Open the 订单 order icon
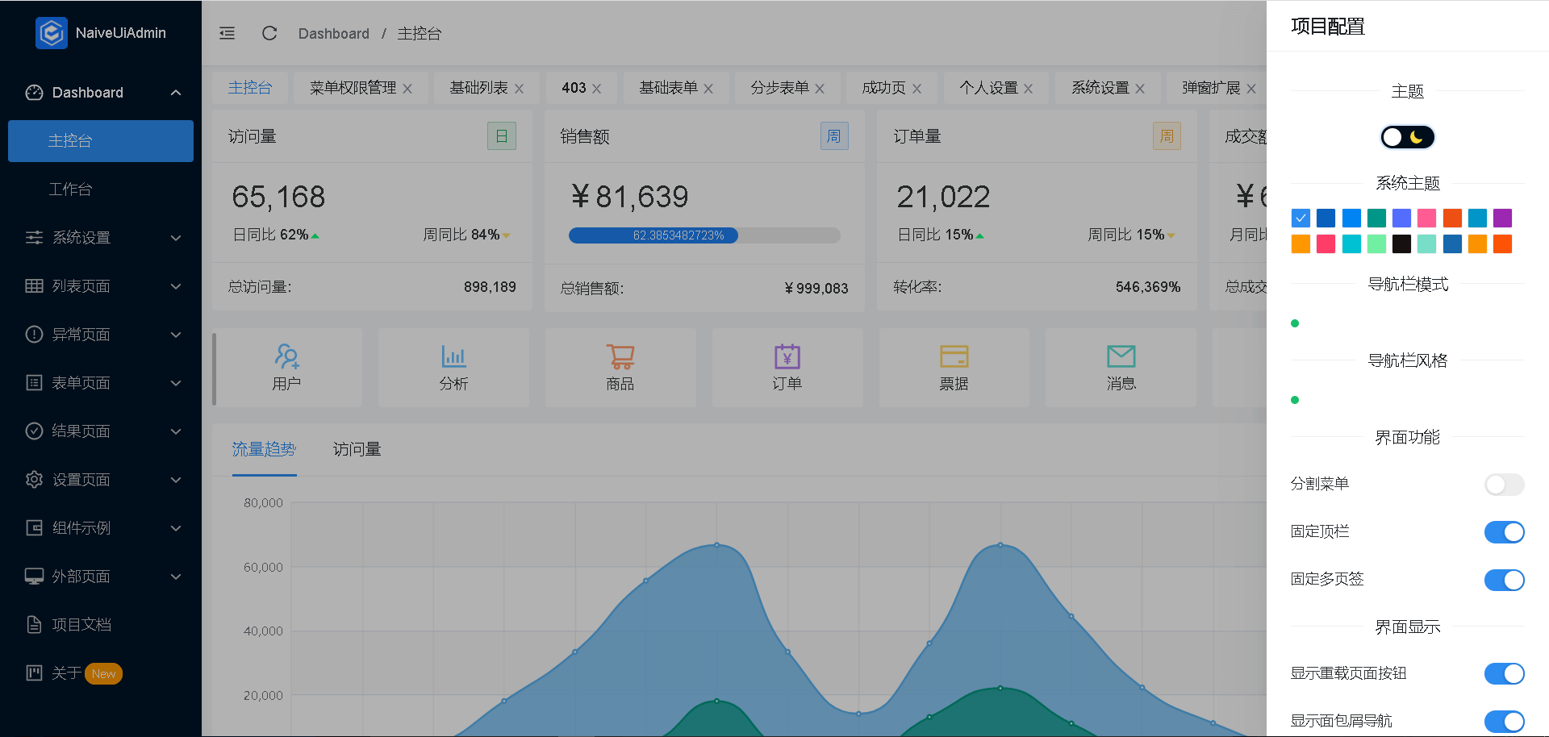The height and width of the screenshot is (737, 1549). click(787, 356)
